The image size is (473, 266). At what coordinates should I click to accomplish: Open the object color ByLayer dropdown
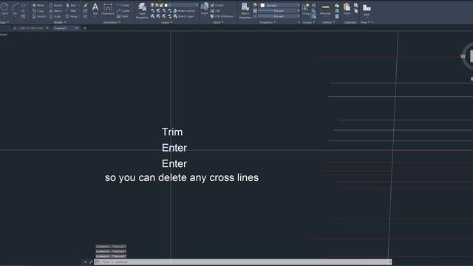pos(280,5)
